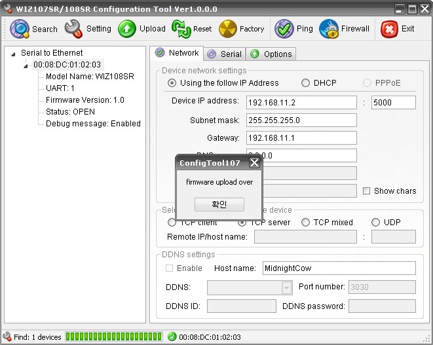Click the Gateway field
The image size is (433, 345).
point(301,137)
